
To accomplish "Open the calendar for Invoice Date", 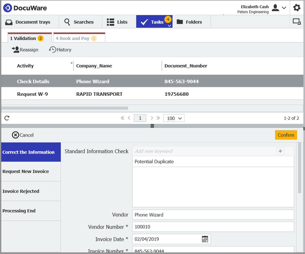I will point(205,239).
